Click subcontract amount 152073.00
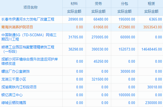Screen dimensions: 163x107 pyautogui.click(x=127, y=49)
